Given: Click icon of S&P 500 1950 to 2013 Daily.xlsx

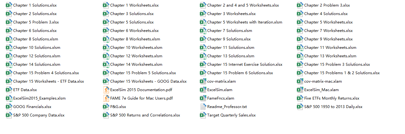Looking at the screenshot, I should (x=300, y=107).
